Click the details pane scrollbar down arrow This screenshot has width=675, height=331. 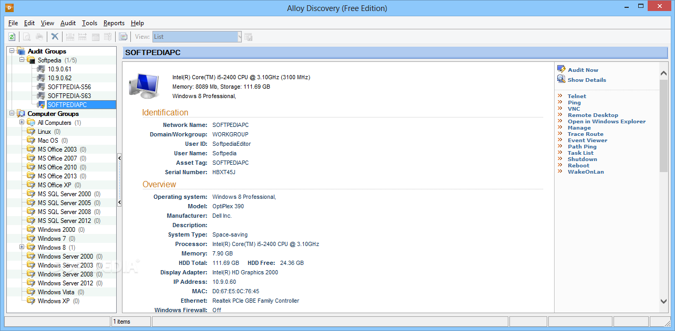click(663, 301)
